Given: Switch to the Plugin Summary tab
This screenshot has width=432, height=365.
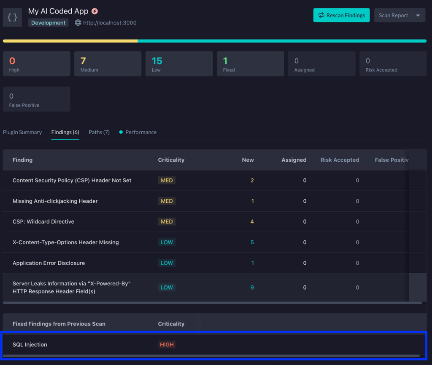Looking at the screenshot, I should point(22,132).
